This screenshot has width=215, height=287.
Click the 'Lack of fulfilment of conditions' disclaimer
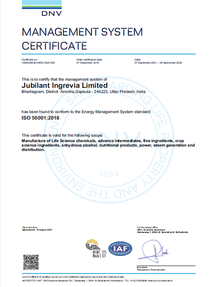click(x=73, y=277)
